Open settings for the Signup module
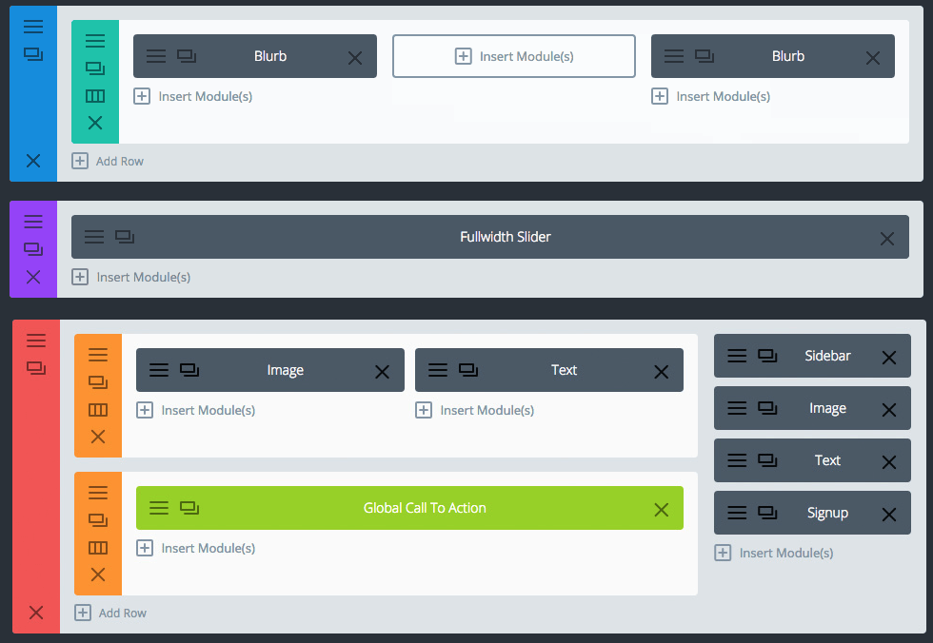Screen dimensions: 933x643 [x=736, y=513]
